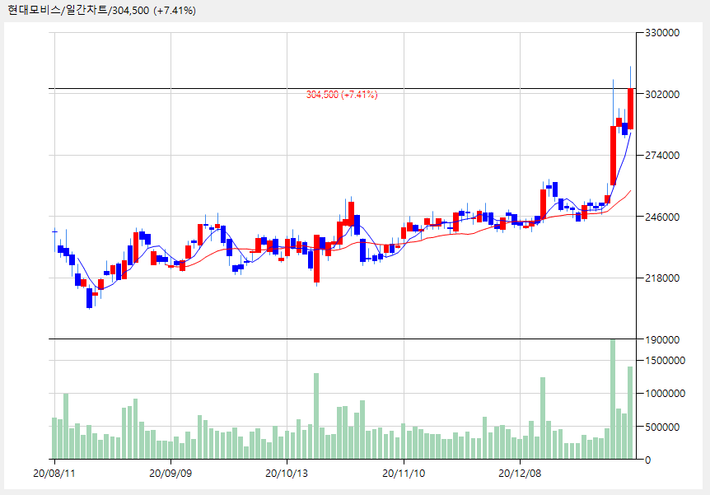This screenshot has height=495, width=710.
Task: Click the 20/12/08 date label
Action: (x=520, y=474)
